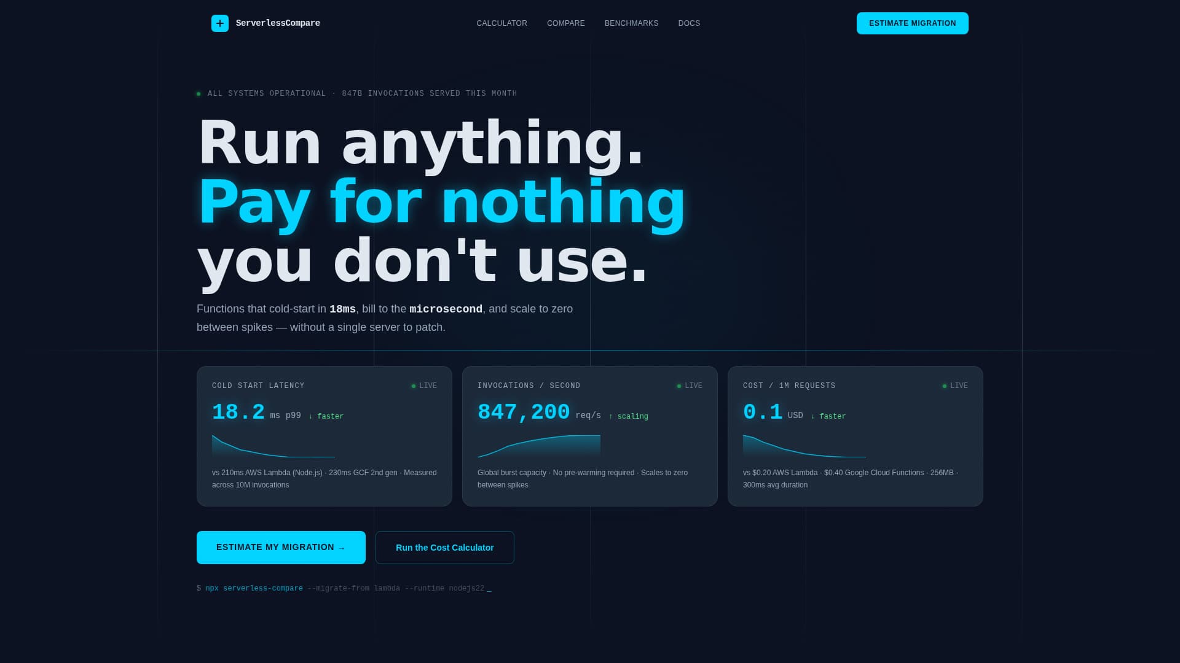Open the ServerlessCompare brand name link
Image resolution: width=1180 pixels, height=663 pixels.
point(278,23)
